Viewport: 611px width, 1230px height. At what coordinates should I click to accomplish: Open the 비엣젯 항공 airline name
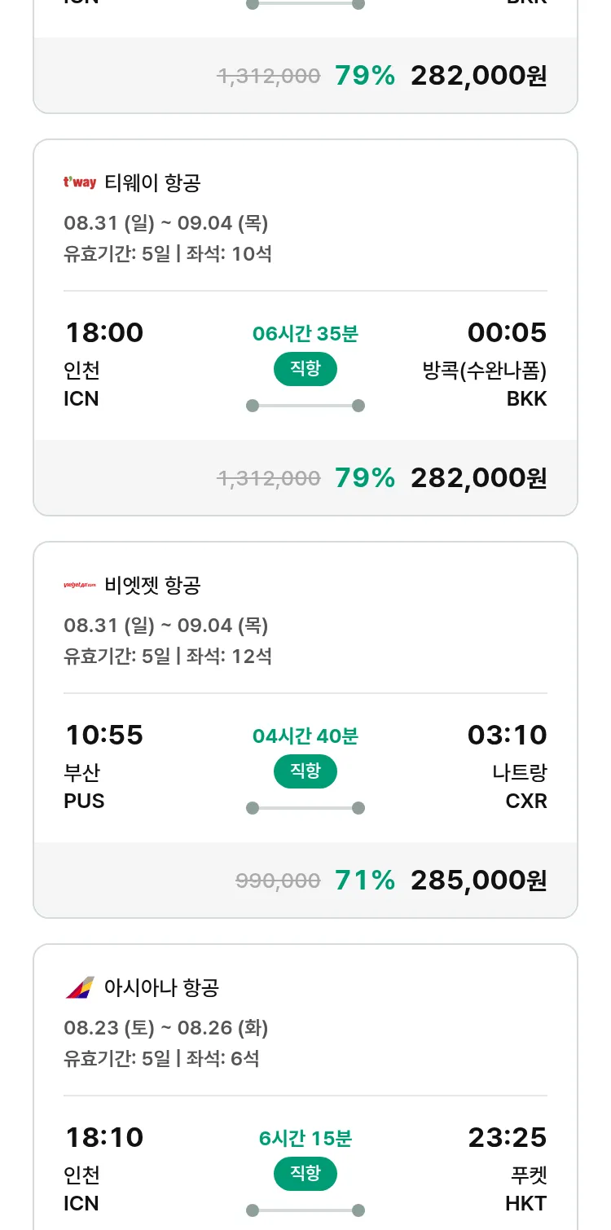(152, 585)
